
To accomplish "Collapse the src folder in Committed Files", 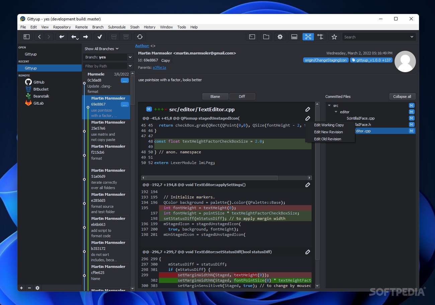I will pyautogui.click(x=330, y=106).
